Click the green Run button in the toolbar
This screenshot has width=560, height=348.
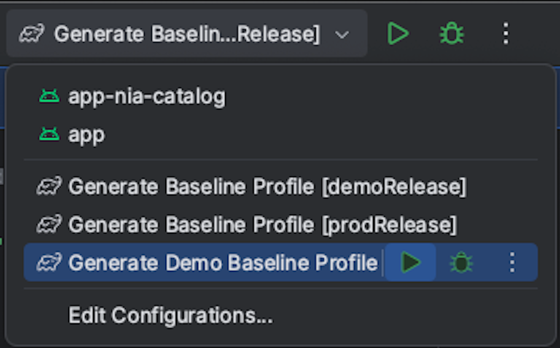pyautogui.click(x=398, y=34)
